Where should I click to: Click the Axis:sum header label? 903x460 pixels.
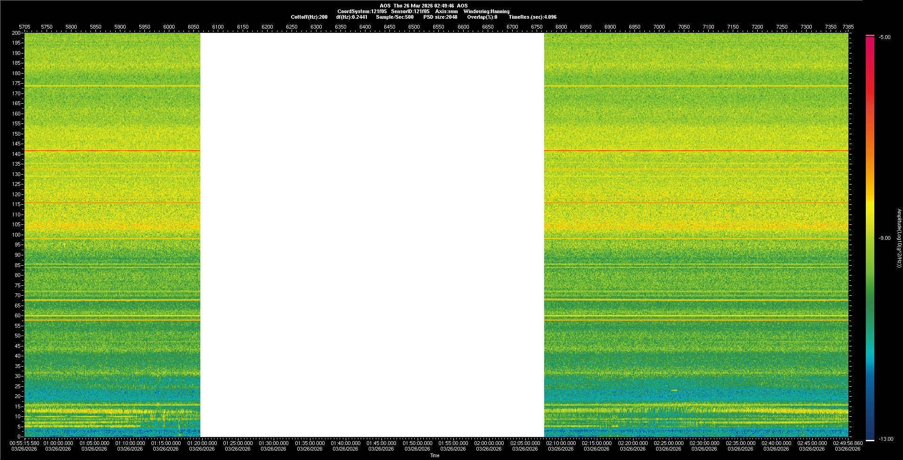tap(446, 11)
